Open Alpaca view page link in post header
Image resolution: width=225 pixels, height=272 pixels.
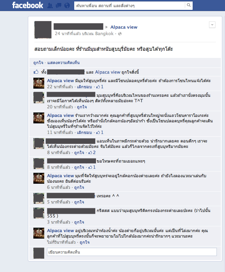pyautogui.click(x=124, y=27)
